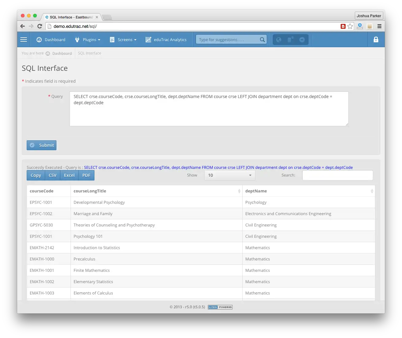Click inside the Search filter field
Image resolution: width=402 pixels, height=338 pixels.
pos(337,175)
